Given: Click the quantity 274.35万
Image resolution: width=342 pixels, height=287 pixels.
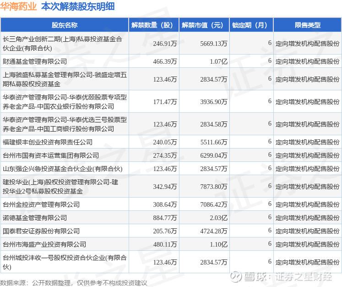Looking at the screenshot, I should (x=165, y=156).
